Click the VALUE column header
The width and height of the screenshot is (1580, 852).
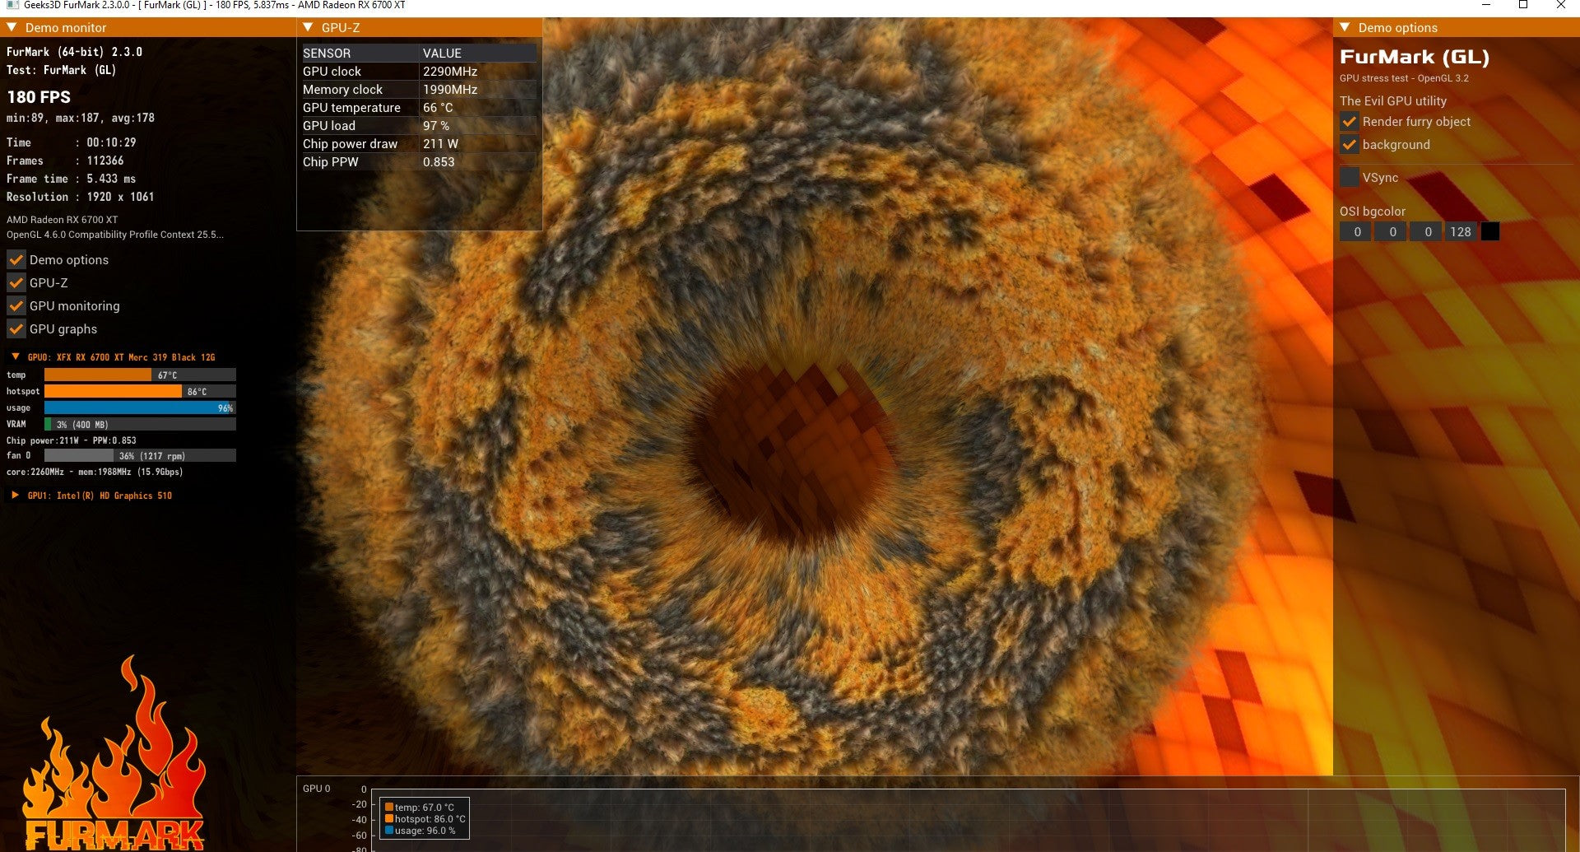pyautogui.click(x=477, y=53)
